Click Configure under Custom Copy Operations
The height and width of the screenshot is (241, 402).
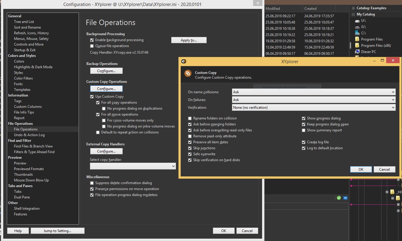(x=106, y=89)
